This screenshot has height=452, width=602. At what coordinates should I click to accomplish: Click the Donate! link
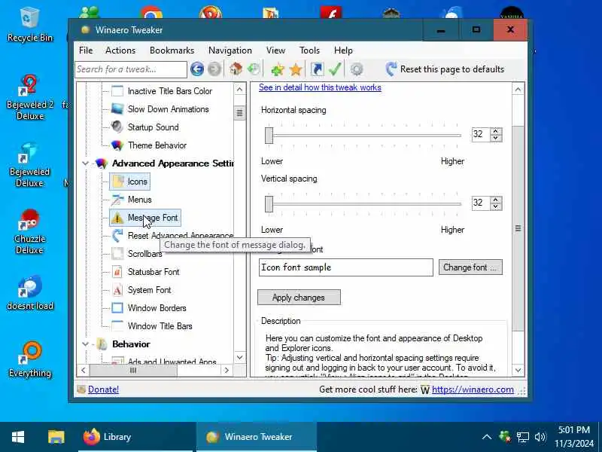point(103,389)
